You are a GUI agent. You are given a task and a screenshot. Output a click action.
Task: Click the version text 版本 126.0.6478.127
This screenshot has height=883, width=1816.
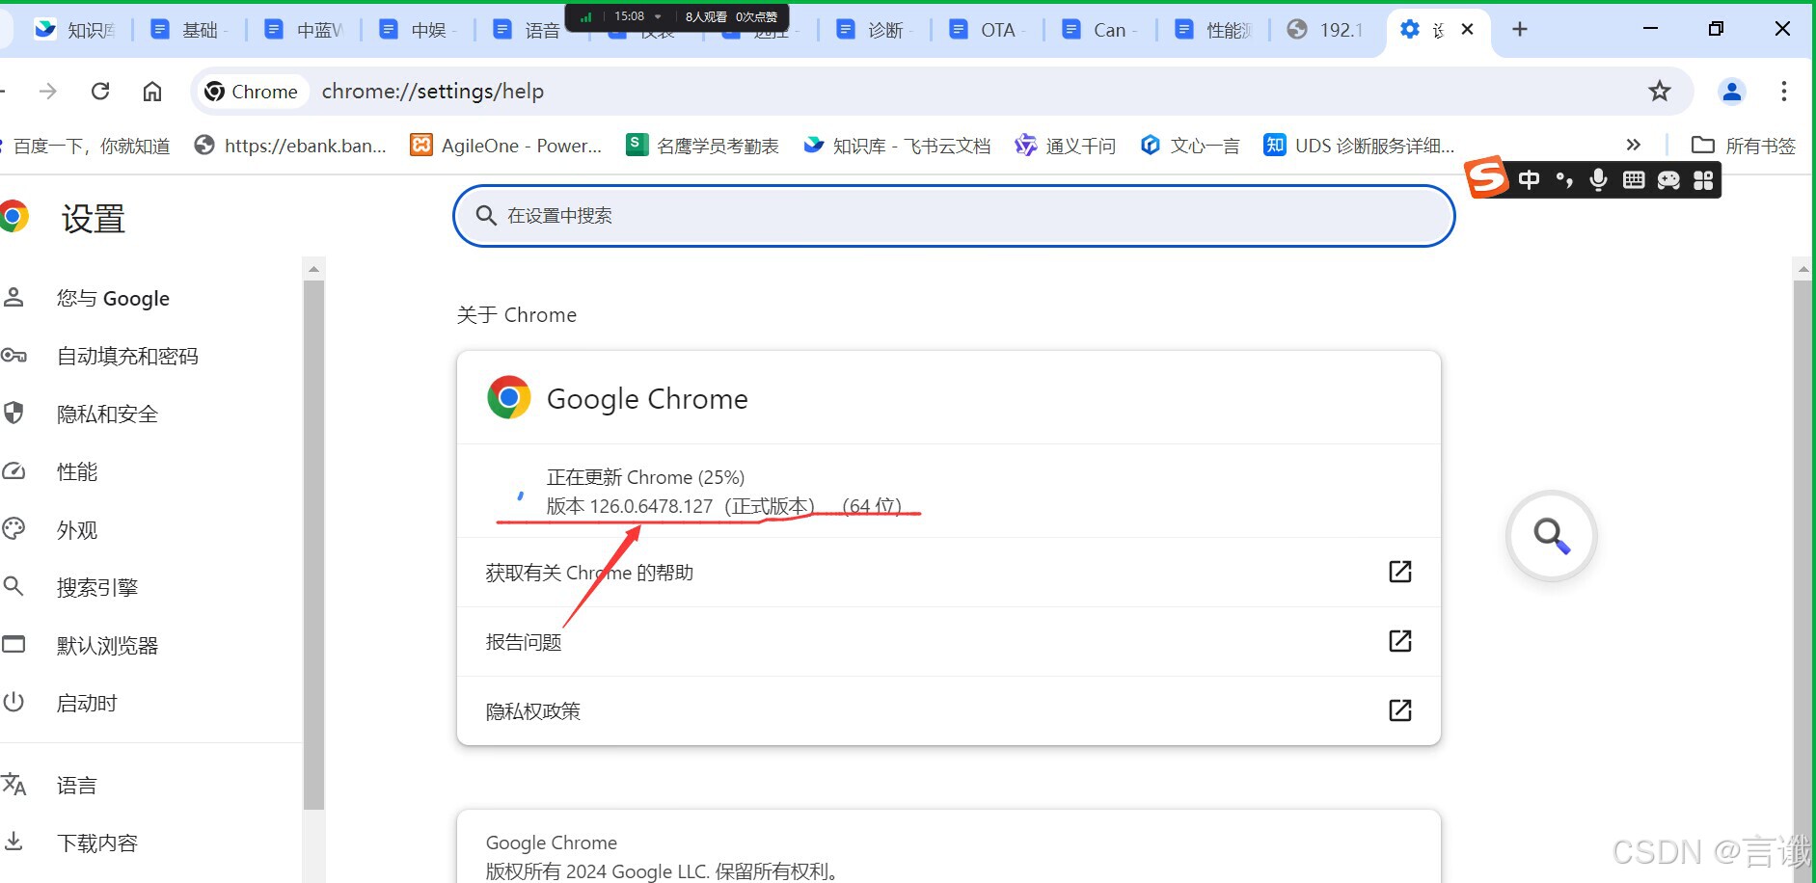click(x=630, y=506)
